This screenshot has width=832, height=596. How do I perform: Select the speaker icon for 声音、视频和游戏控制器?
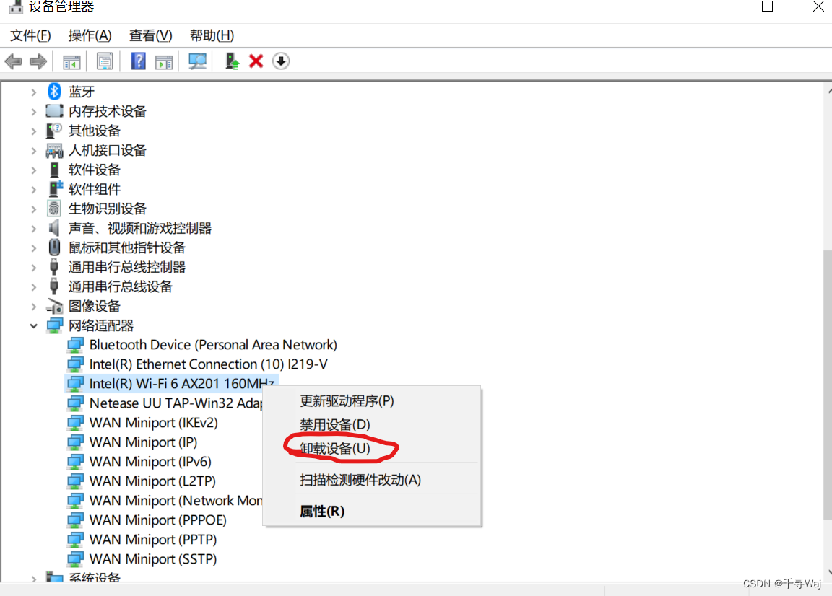tap(54, 228)
